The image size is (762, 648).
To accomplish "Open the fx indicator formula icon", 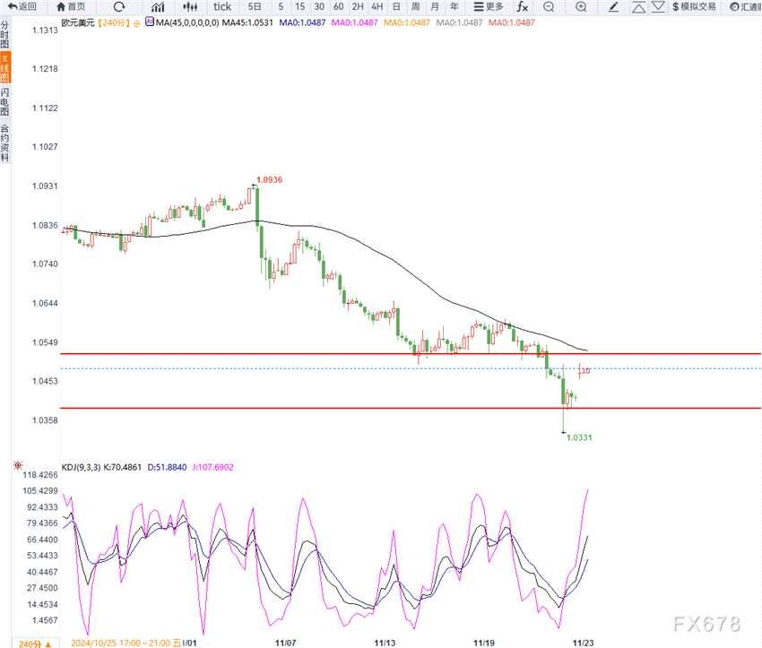I will (x=523, y=6).
